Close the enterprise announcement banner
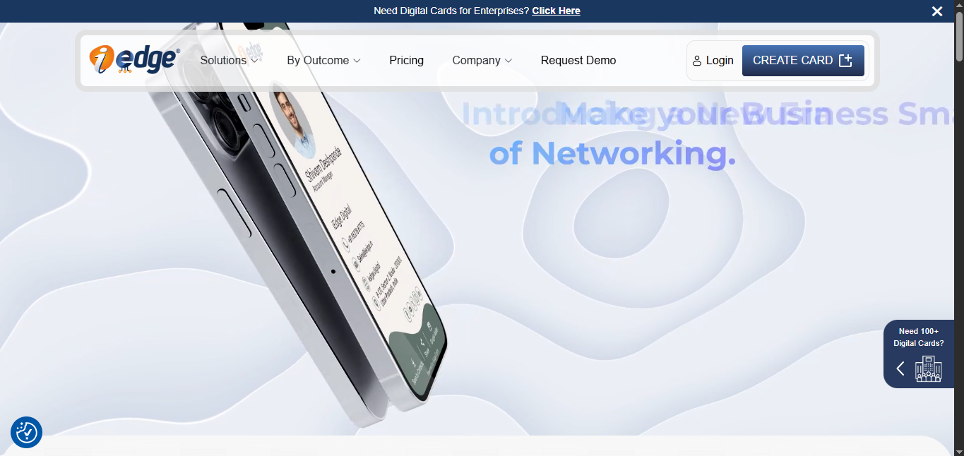964x456 pixels. pos(936,11)
